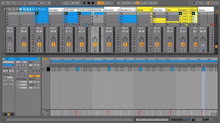Launch the first BRASS STAB clip

[92, 13]
